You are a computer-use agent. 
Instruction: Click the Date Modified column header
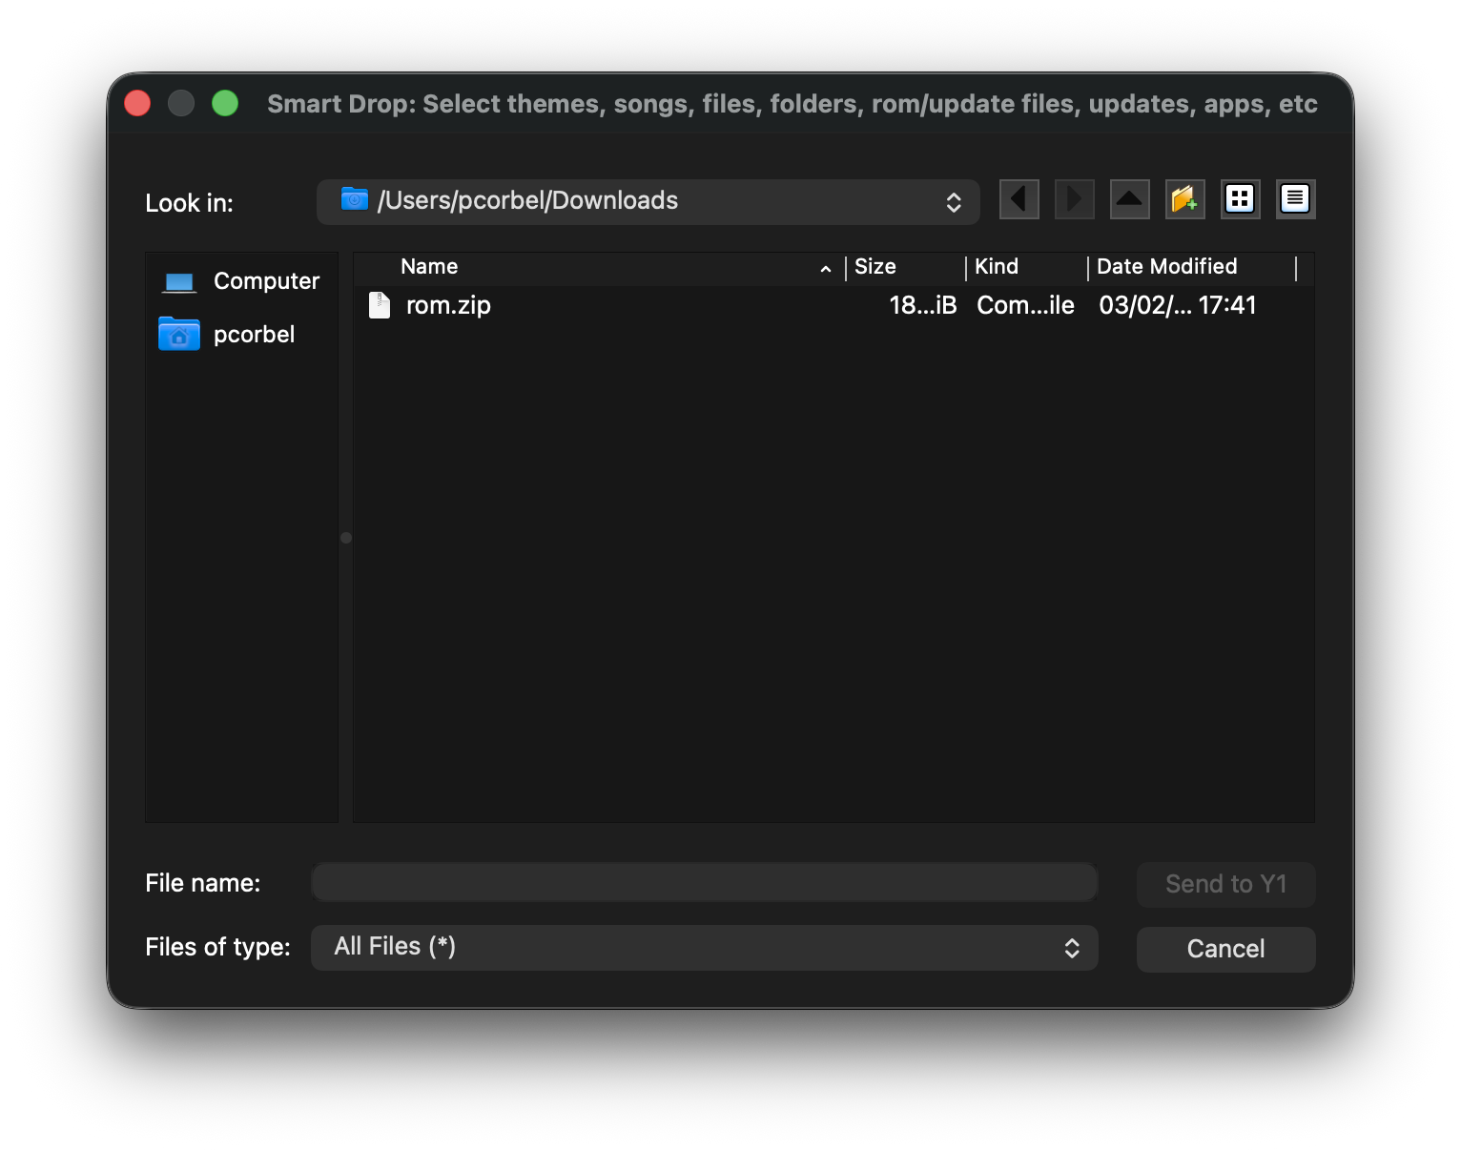coord(1165,267)
